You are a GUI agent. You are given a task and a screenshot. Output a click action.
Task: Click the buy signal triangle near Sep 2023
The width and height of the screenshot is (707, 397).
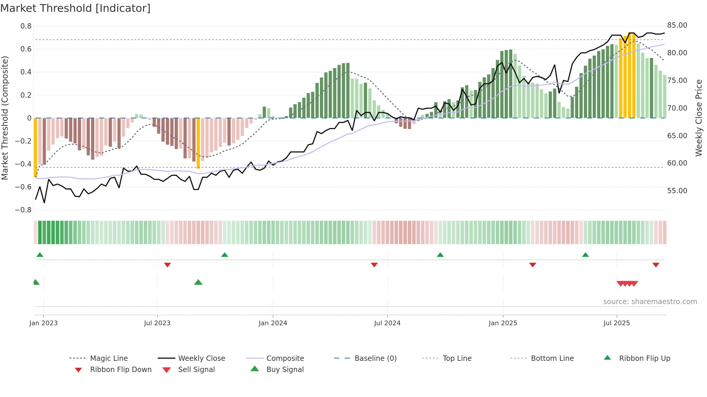(x=198, y=282)
